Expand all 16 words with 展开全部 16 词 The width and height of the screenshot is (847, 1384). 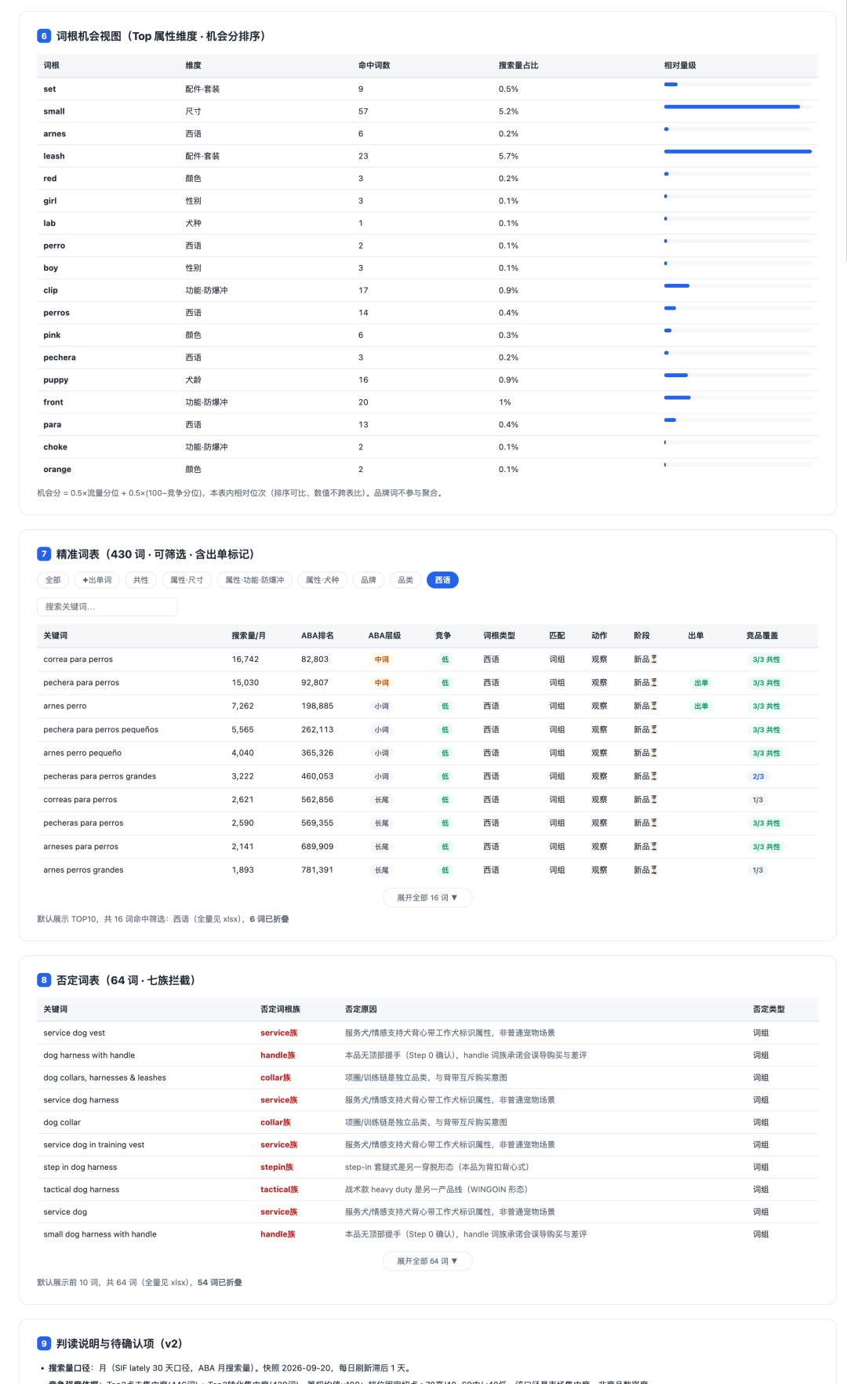click(x=427, y=898)
